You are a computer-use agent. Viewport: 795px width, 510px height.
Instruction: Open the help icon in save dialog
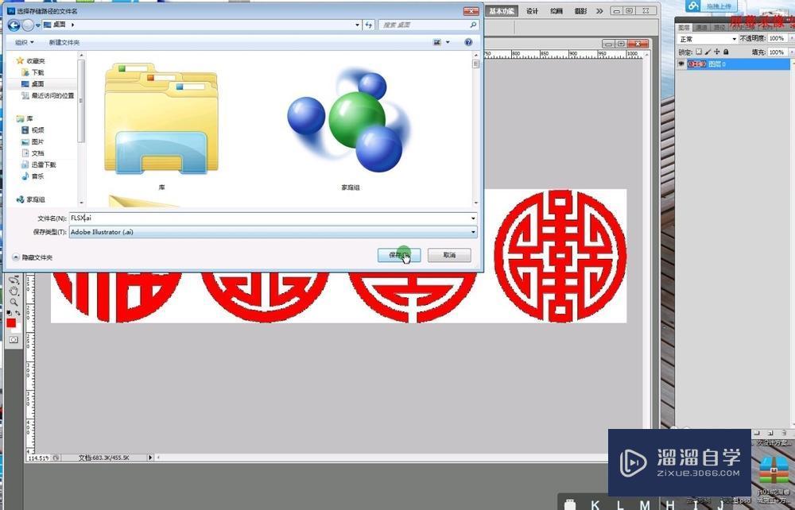[468, 43]
